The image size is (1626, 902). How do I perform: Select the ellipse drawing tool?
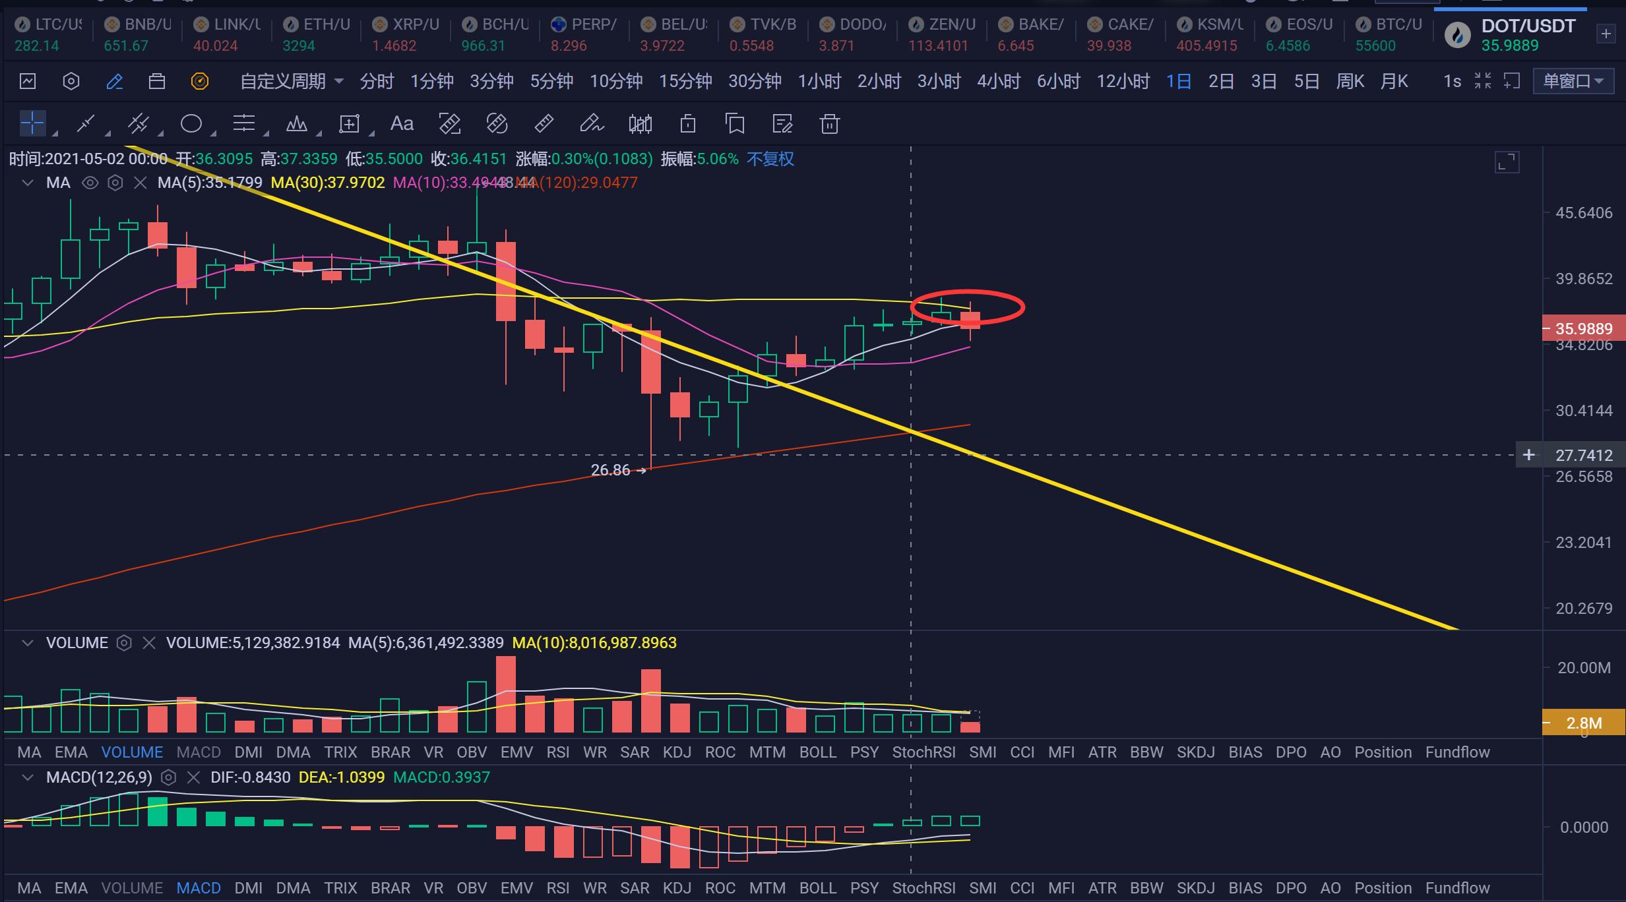pos(191,123)
